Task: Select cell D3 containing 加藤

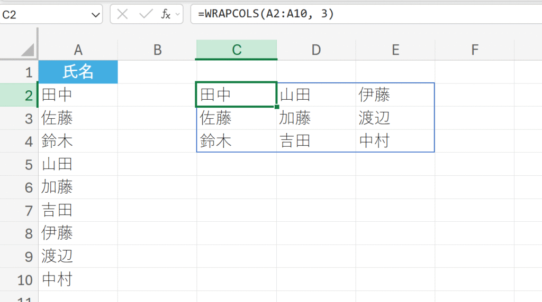Action: [316, 118]
